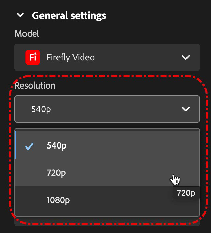The image size is (211, 233).
Task: Click the Resolution label
Action: (x=35, y=86)
